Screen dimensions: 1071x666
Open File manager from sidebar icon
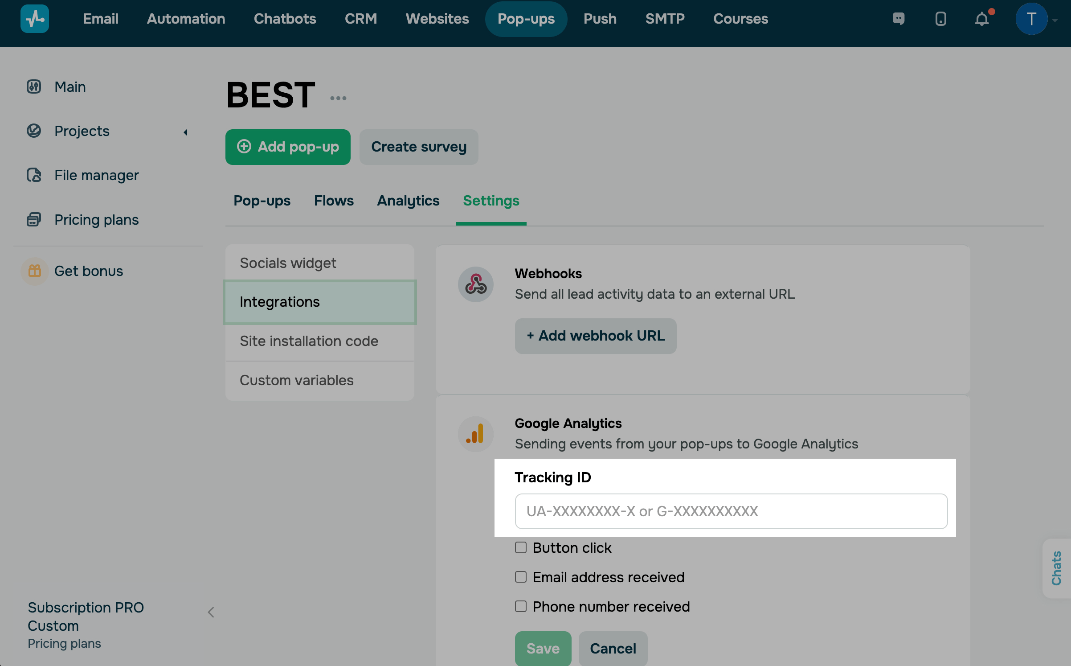tap(34, 175)
